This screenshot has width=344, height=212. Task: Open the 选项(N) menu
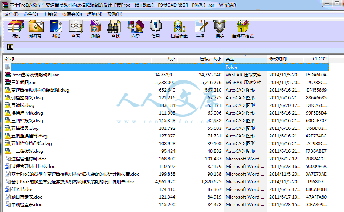[94, 14]
